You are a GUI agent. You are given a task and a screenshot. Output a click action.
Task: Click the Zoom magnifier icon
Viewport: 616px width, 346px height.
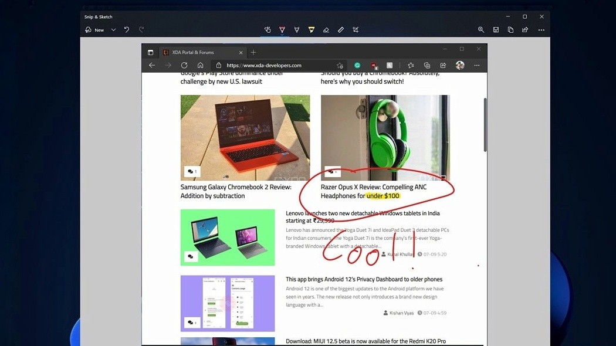point(481,30)
